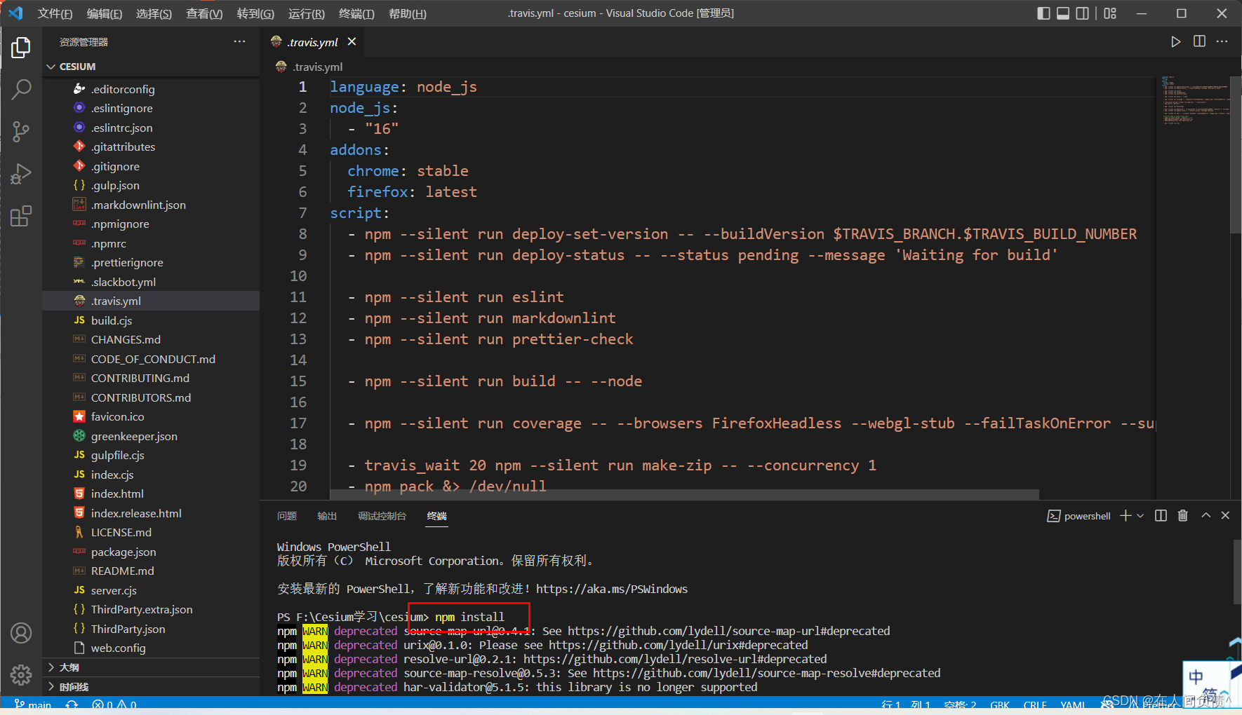Open LICENSE.md in explorer

coord(150,532)
